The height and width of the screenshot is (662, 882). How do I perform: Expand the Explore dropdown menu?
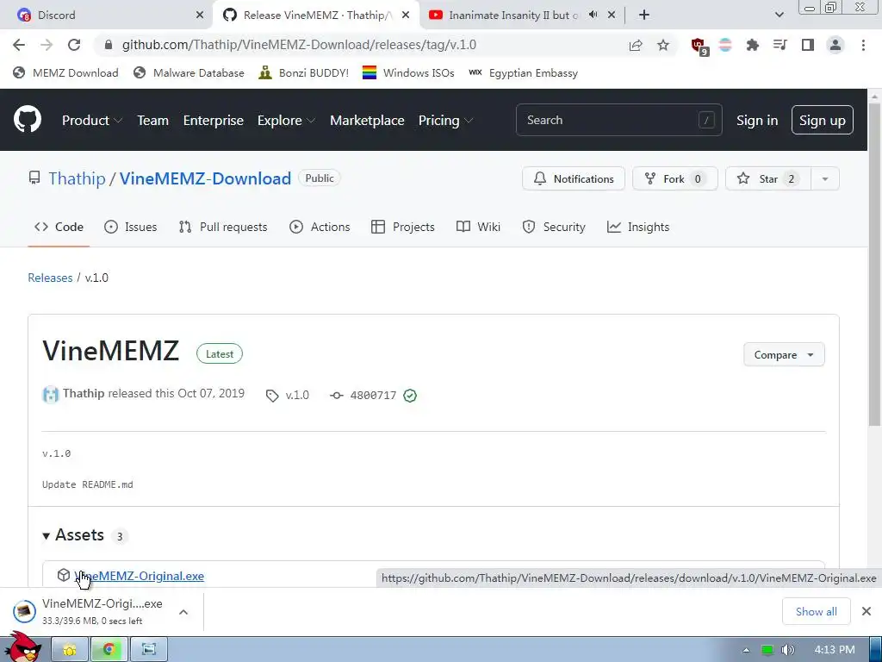[286, 121]
